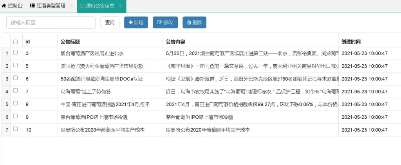Select the title 烟台葡萄酒产区巡展走进北京

pyautogui.click(x=92, y=53)
